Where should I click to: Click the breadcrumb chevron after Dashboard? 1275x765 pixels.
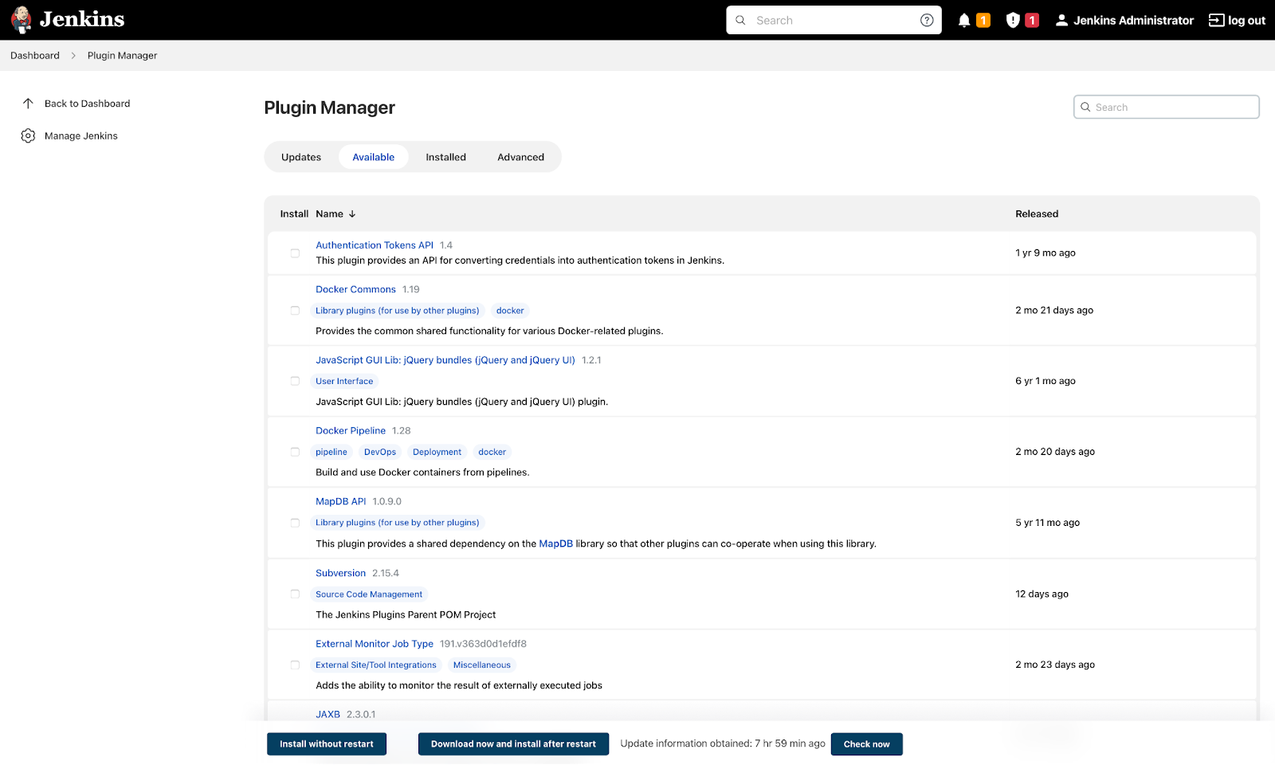point(73,56)
